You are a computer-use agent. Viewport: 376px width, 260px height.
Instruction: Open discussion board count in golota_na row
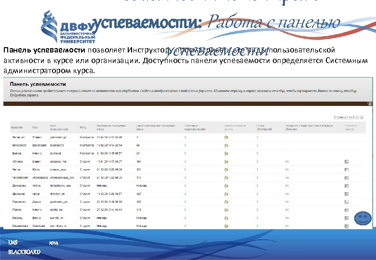pyautogui.click(x=257, y=210)
